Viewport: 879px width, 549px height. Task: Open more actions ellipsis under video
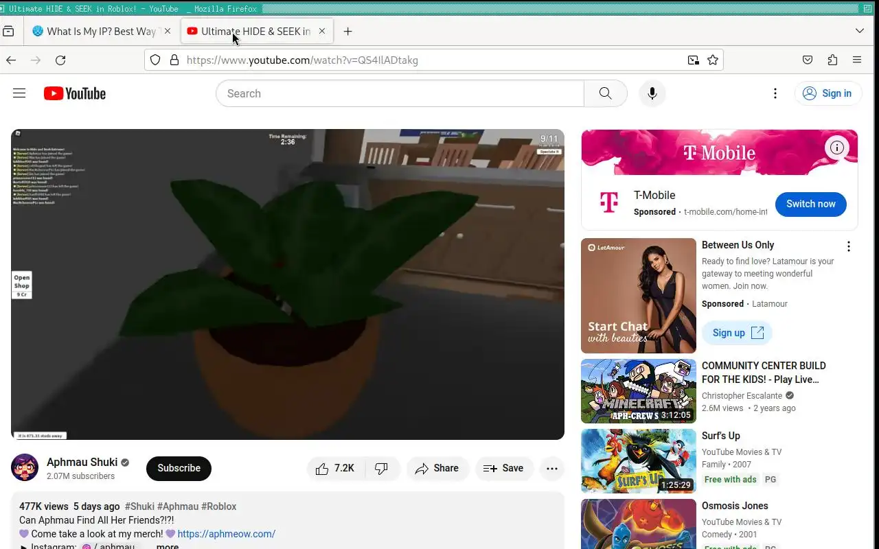[552, 468]
